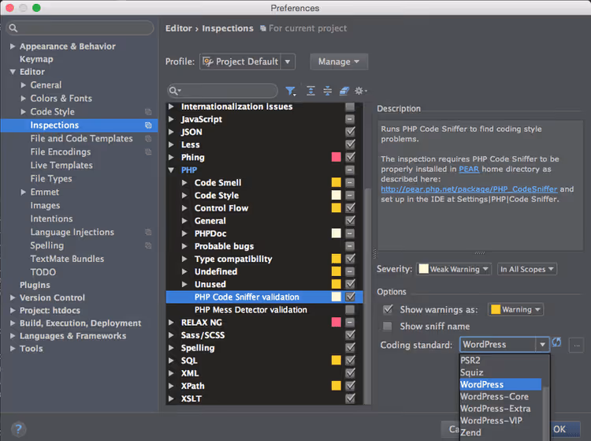Expand Appearance & Behavior settings section
591x441 pixels.
pyautogui.click(x=13, y=46)
